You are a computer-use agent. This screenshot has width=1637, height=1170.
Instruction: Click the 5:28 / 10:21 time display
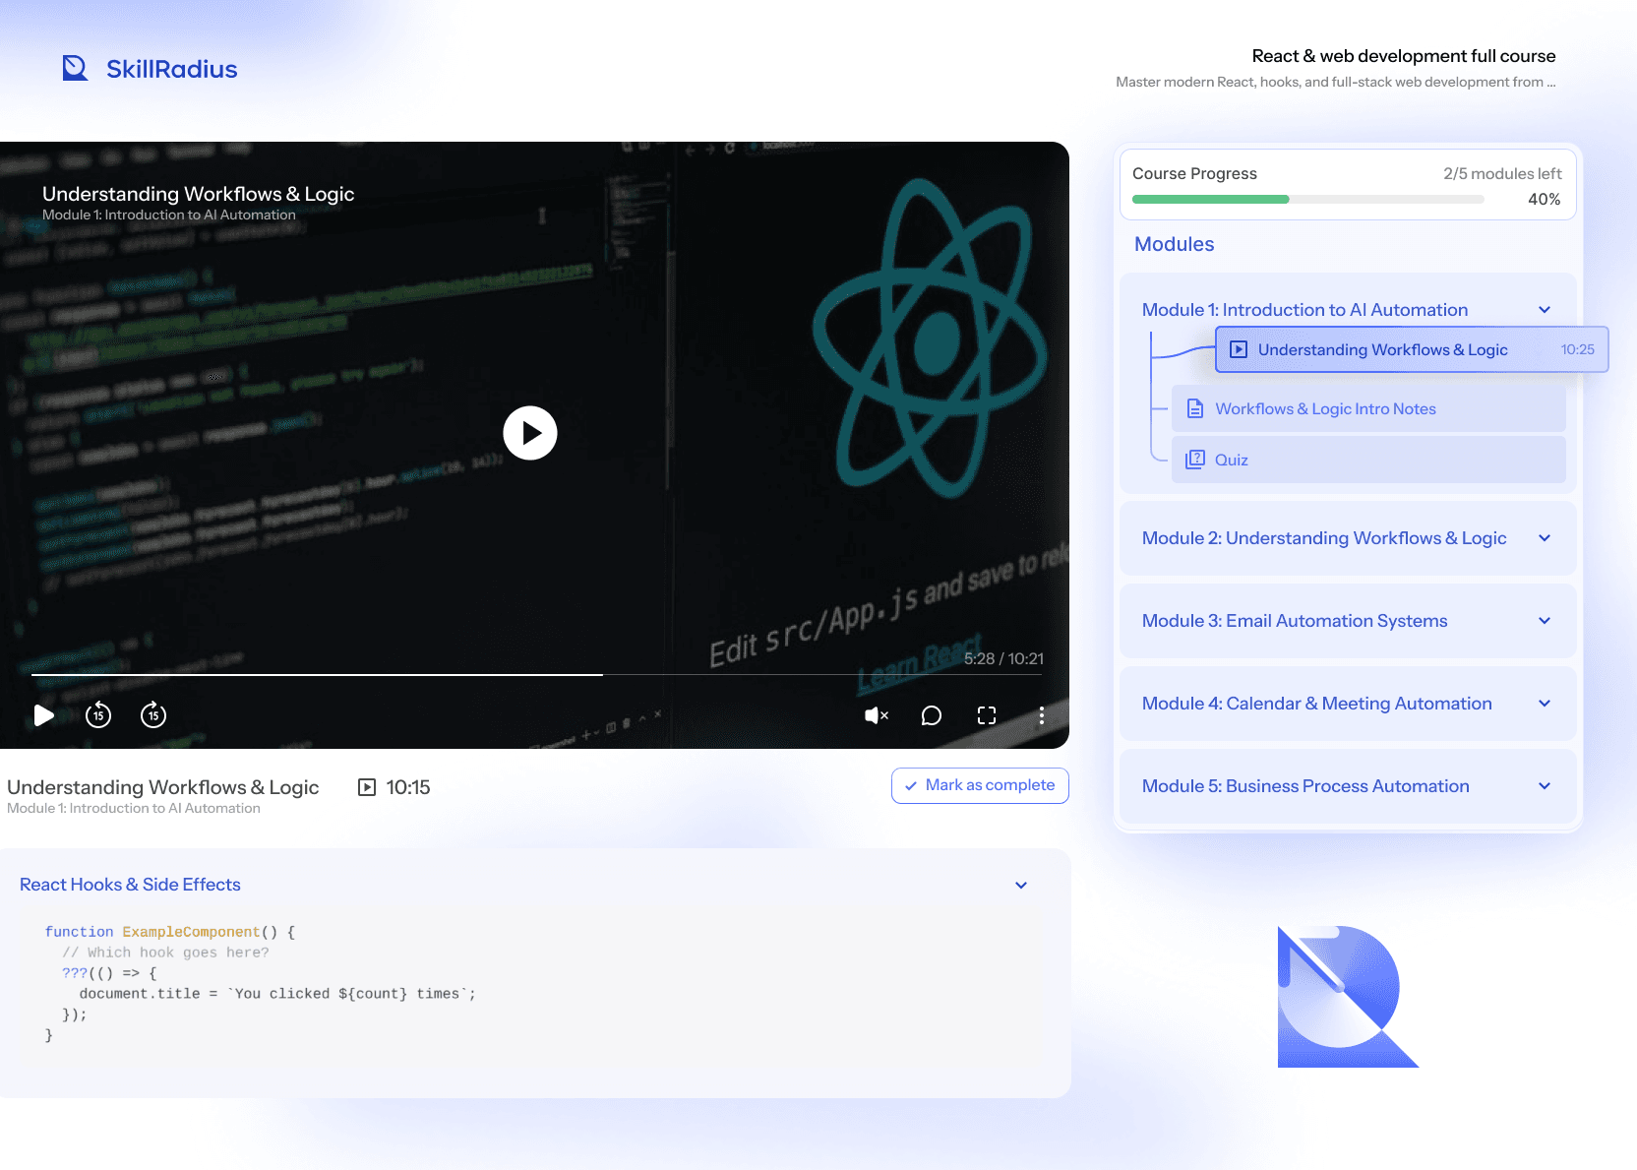tap(1003, 658)
